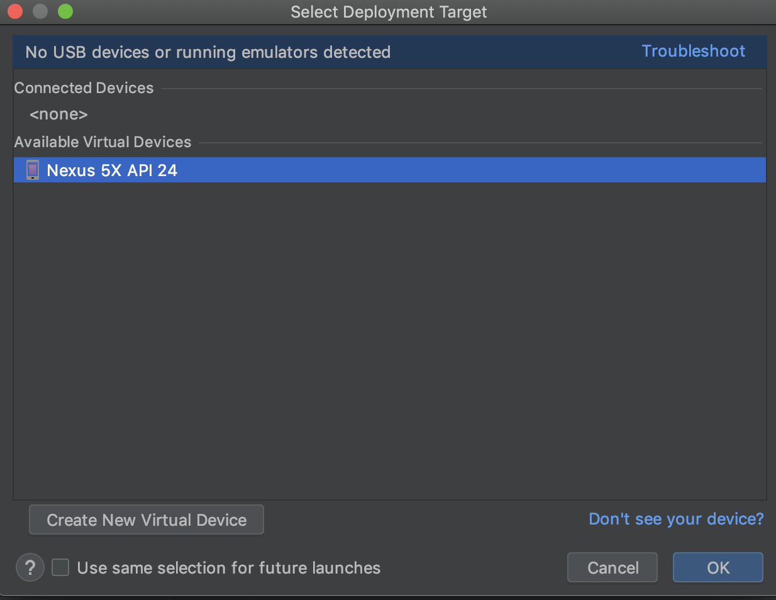Click the green zoom window button
776x600 pixels.
pos(65,11)
